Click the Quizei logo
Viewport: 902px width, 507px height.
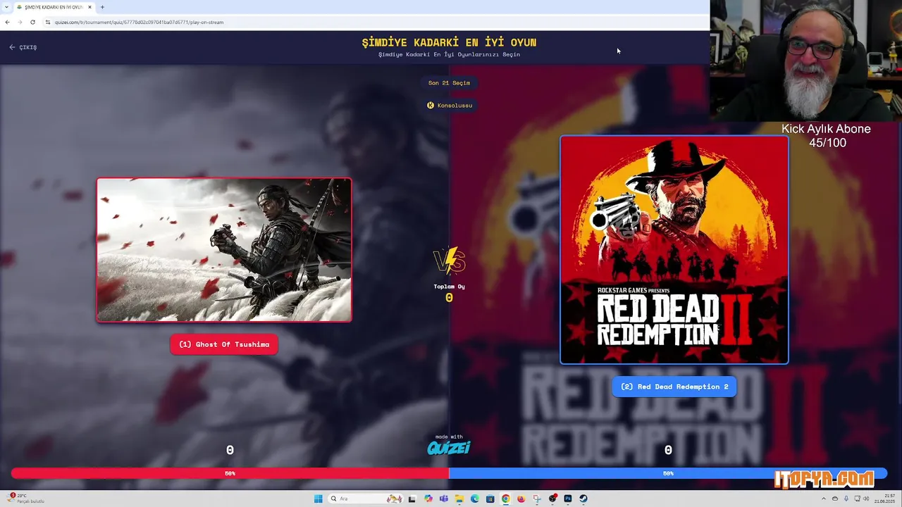tap(449, 448)
